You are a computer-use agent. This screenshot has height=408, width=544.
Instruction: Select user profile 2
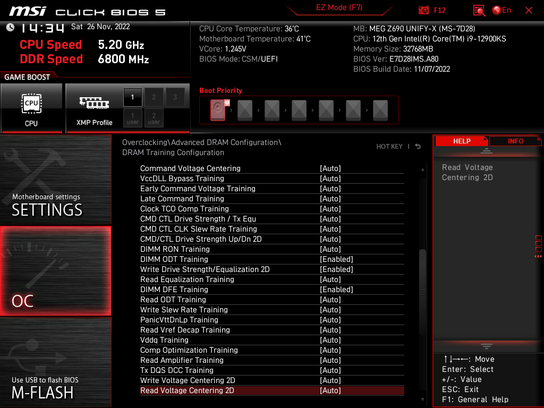point(154,118)
